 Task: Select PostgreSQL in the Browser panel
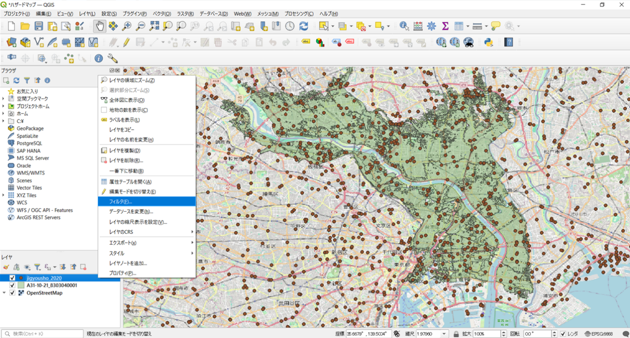click(x=29, y=143)
